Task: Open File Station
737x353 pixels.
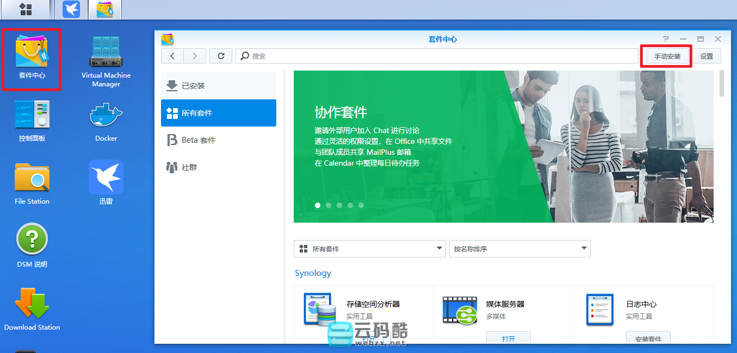Action: pos(32,177)
